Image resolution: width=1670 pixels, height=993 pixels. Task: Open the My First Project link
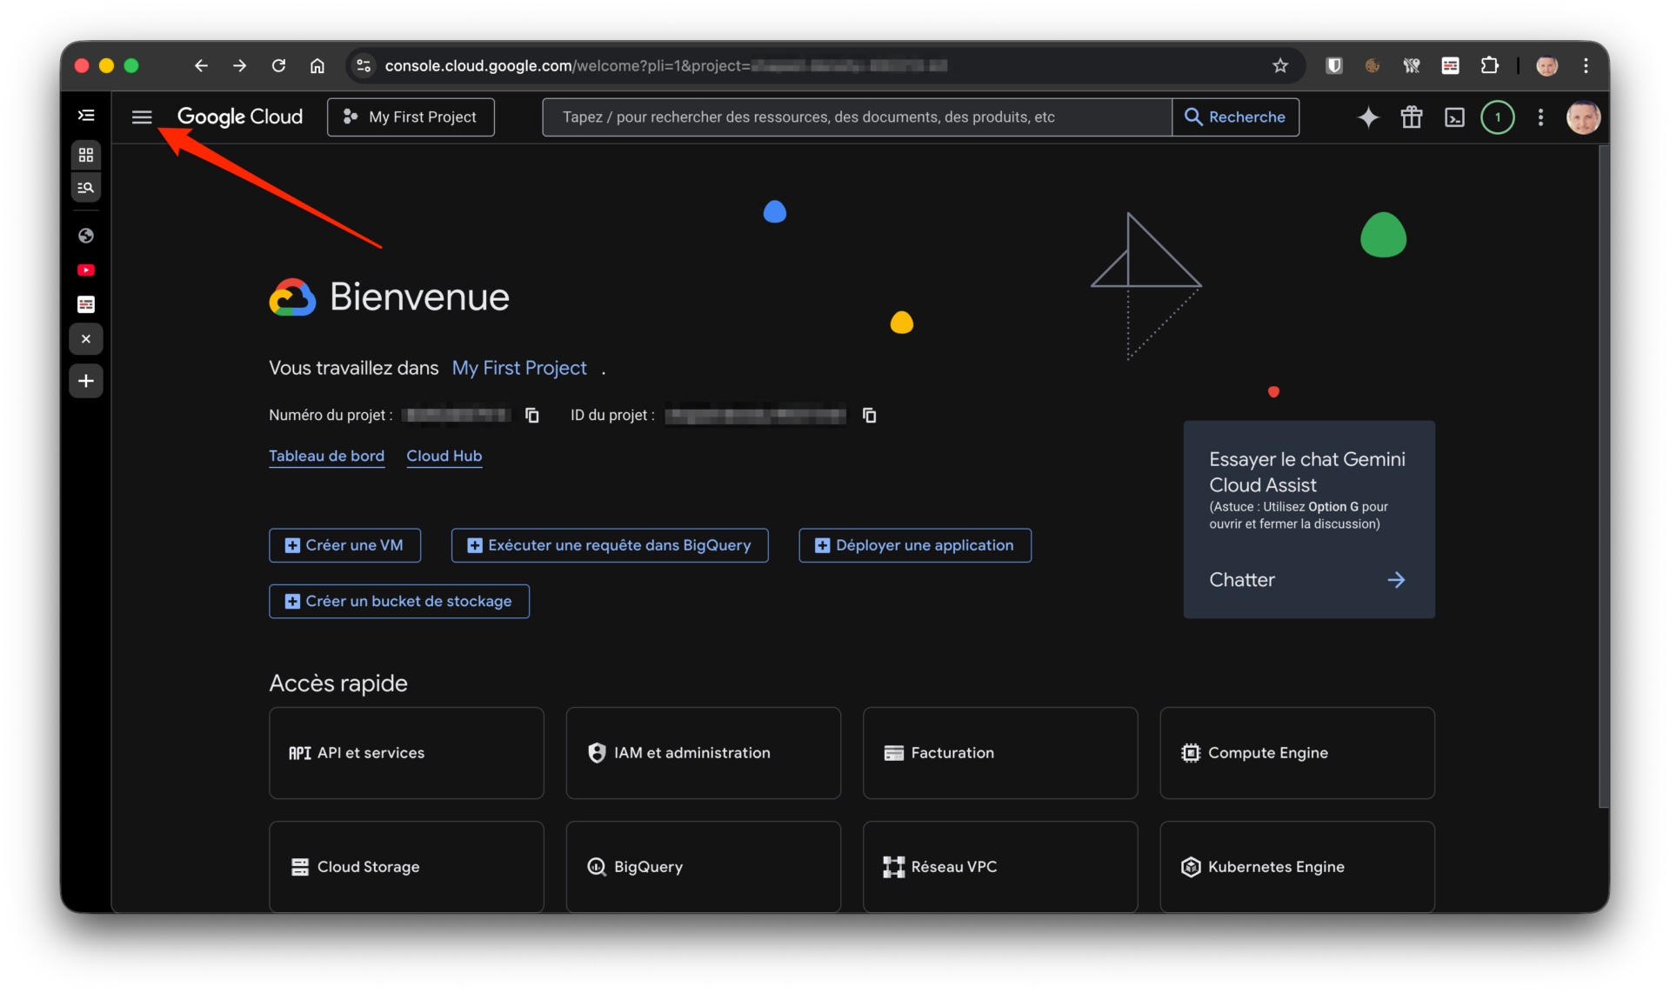point(519,368)
